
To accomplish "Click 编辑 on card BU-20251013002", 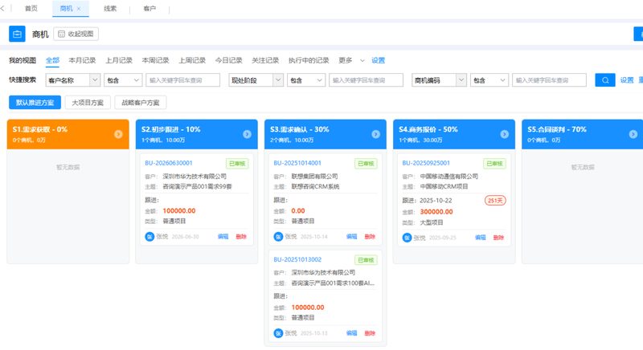I will click(352, 333).
